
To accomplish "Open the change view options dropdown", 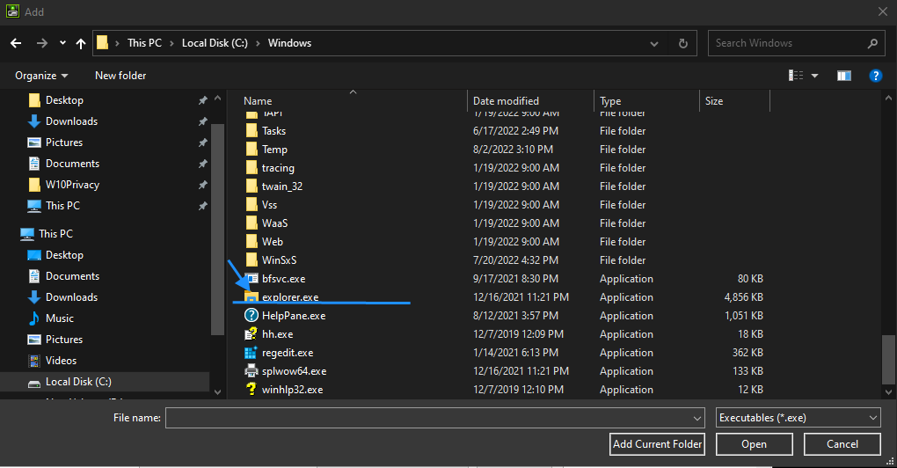I will coord(814,76).
